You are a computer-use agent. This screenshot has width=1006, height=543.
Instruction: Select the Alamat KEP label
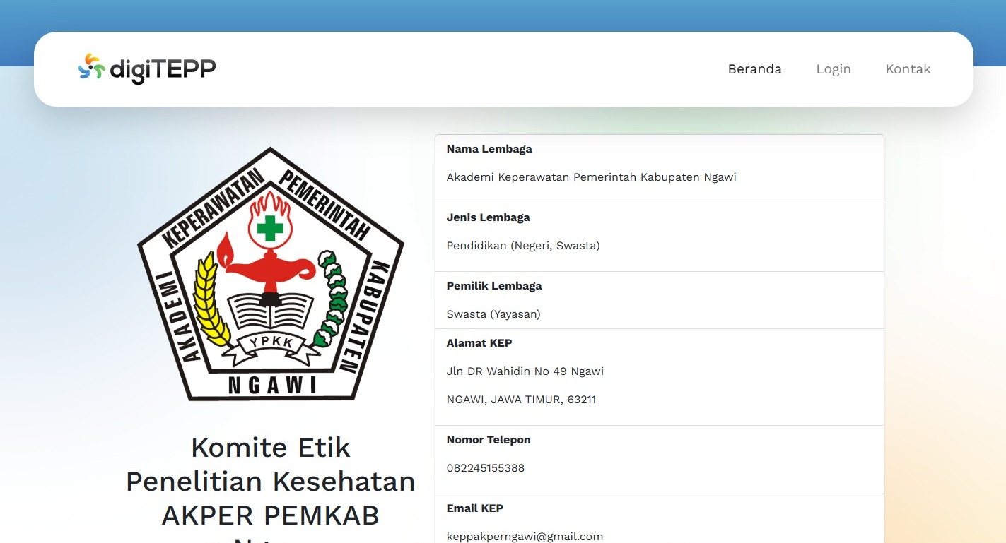tap(479, 343)
